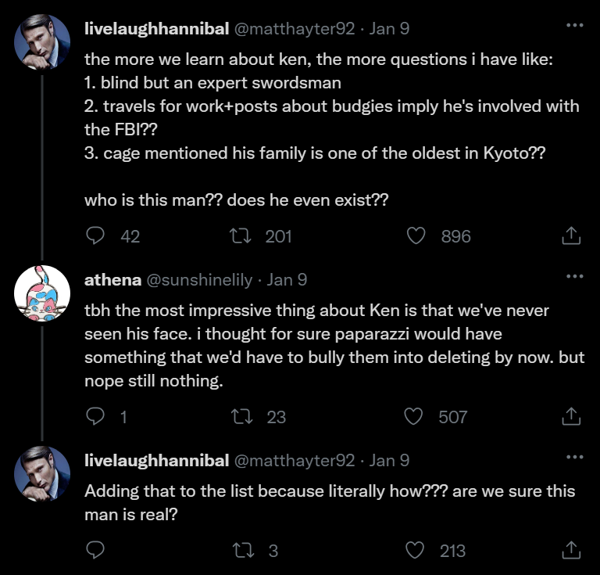Like the tweet with 213 likes

coord(418,550)
